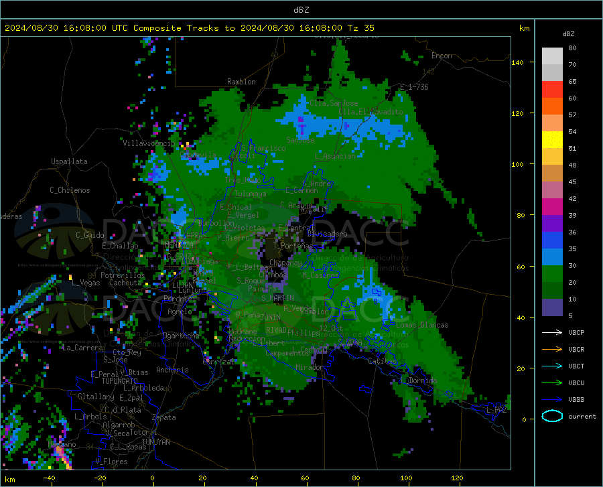Click the blue VBBB arrow legend icon

pyautogui.click(x=552, y=400)
